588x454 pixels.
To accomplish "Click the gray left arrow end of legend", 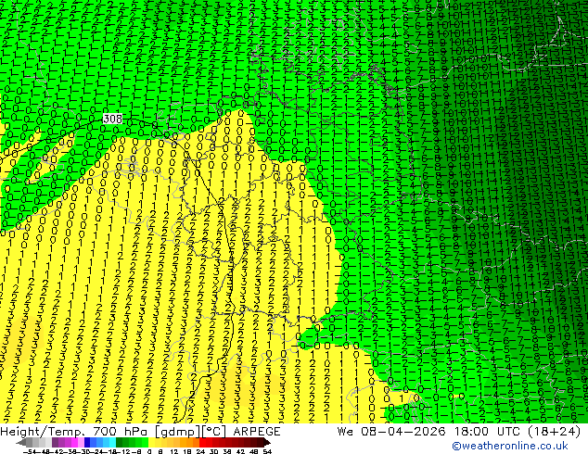I will coord(21,442).
